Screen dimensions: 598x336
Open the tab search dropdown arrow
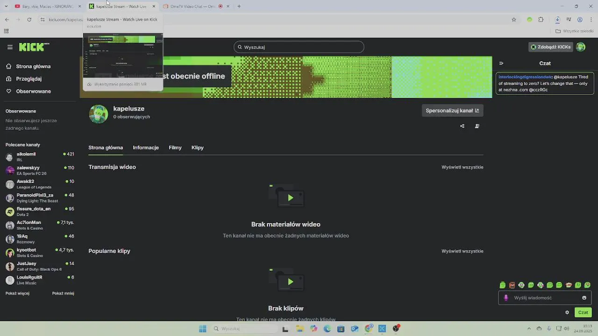7,6
